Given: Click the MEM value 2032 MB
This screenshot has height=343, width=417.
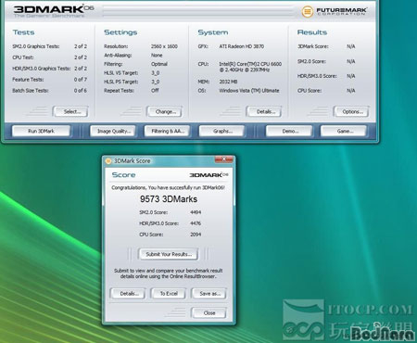Looking at the screenshot, I should (228, 82).
